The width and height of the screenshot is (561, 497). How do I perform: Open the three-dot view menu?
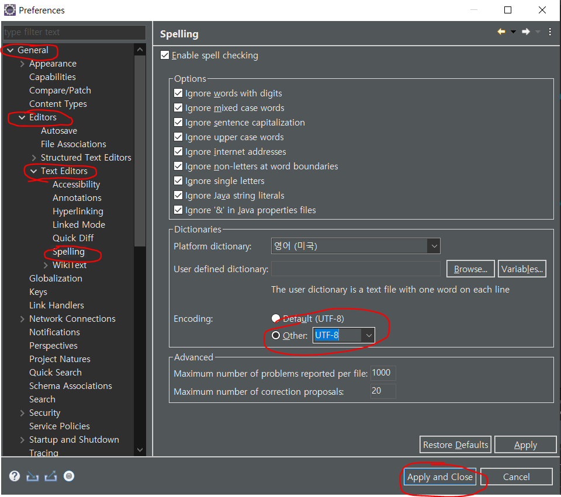point(550,32)
